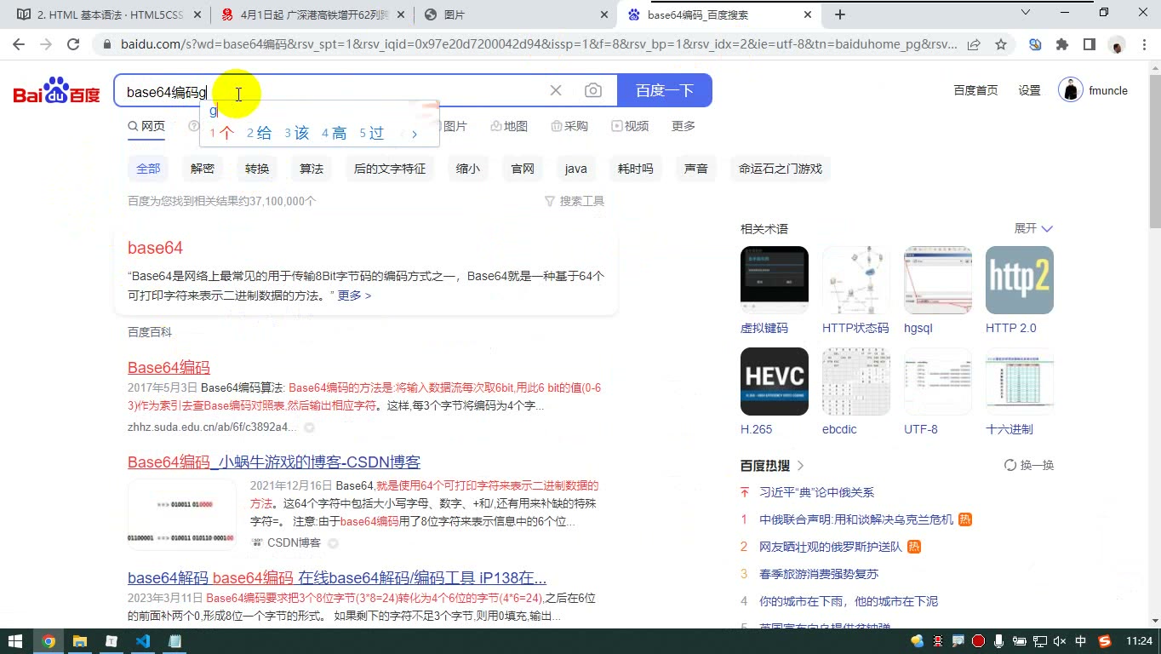Open Sogou input method tray icon
This screenshot has width=1161, height=654.
pos(1105,641)
